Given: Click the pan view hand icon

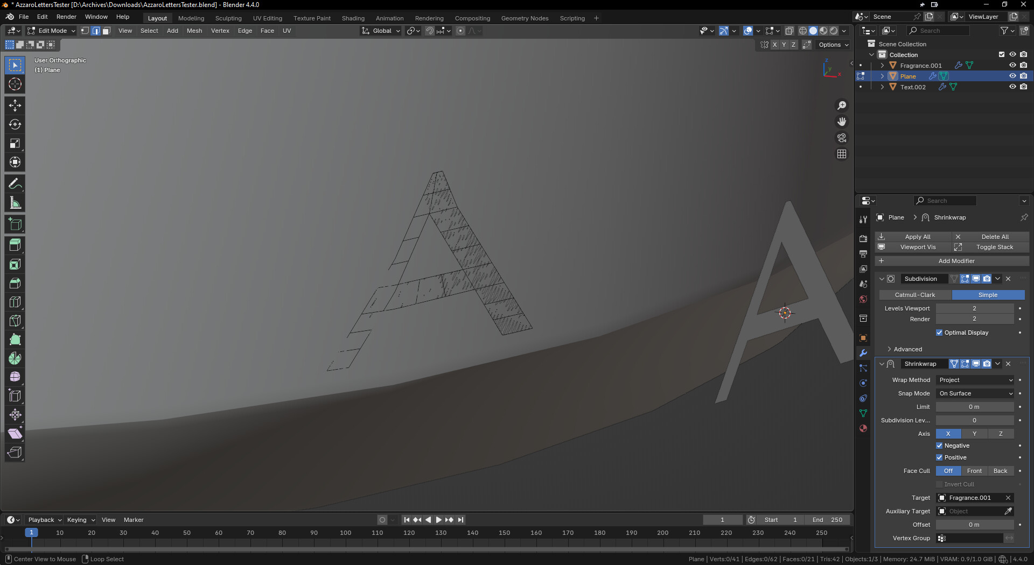Looking at the screenshot, I should [842, 122].
